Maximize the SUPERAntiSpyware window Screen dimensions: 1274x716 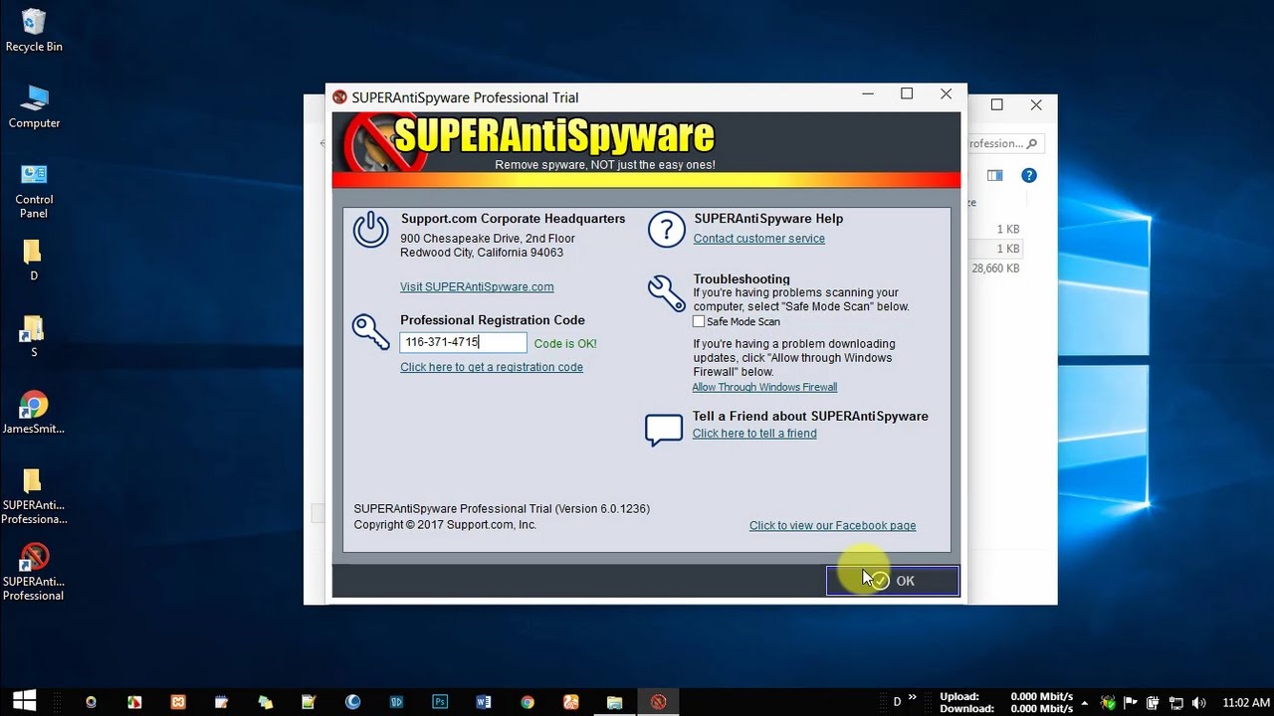click(x=907, y=93)
